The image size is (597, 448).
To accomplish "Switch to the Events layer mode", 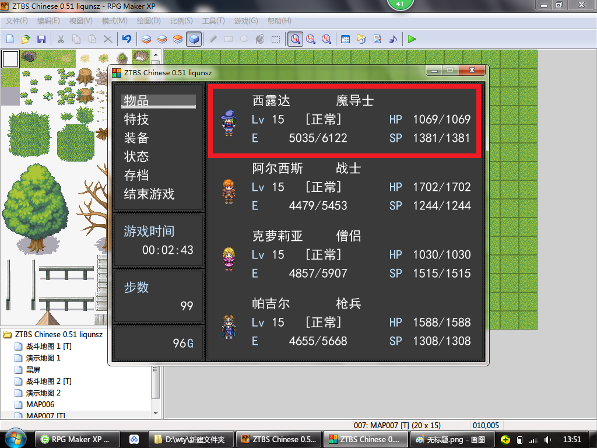I will (x=194, y=39).
